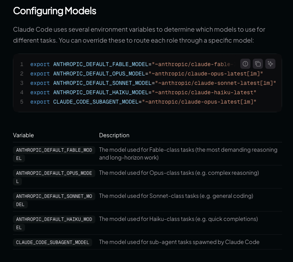Click the Haiku-class tasks description
293x262 pixels.
[x=179, y=219]
